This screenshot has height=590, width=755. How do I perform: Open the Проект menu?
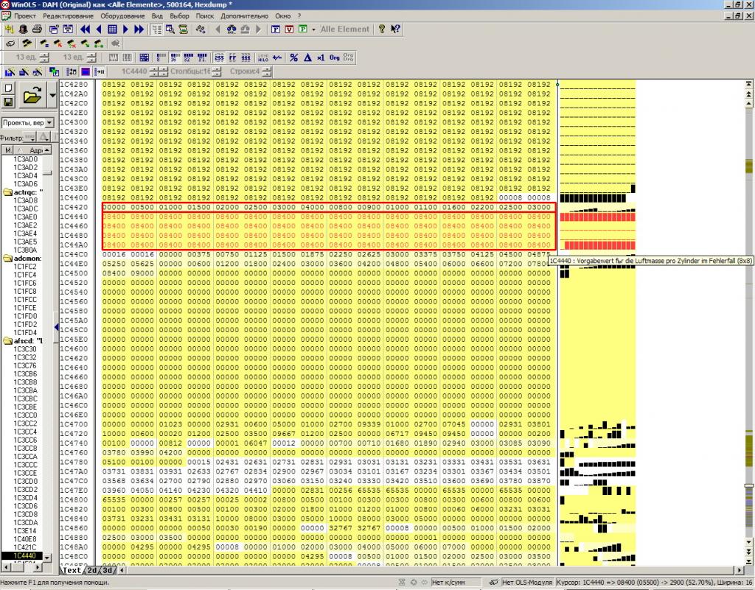24,16
